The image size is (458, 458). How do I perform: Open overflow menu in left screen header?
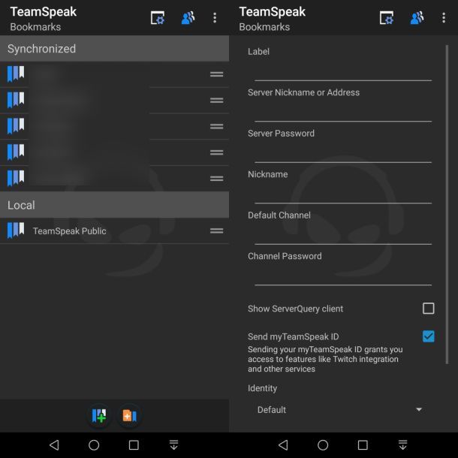click(x=215, y=18)
